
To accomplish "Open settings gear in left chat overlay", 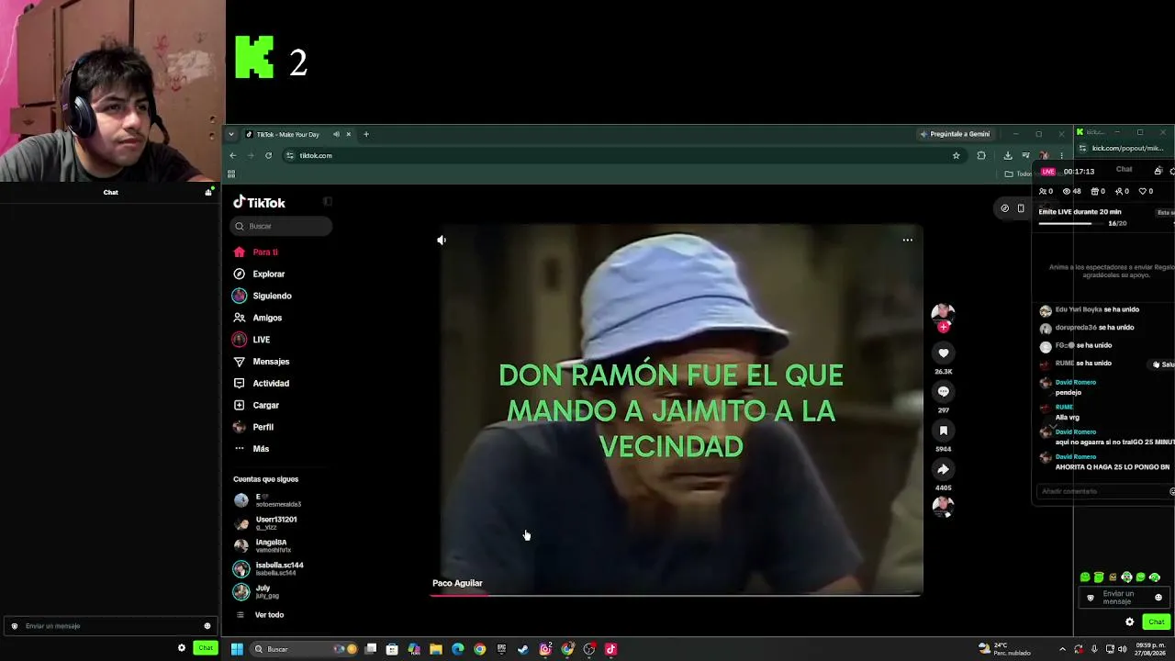I will pos(182,648).
